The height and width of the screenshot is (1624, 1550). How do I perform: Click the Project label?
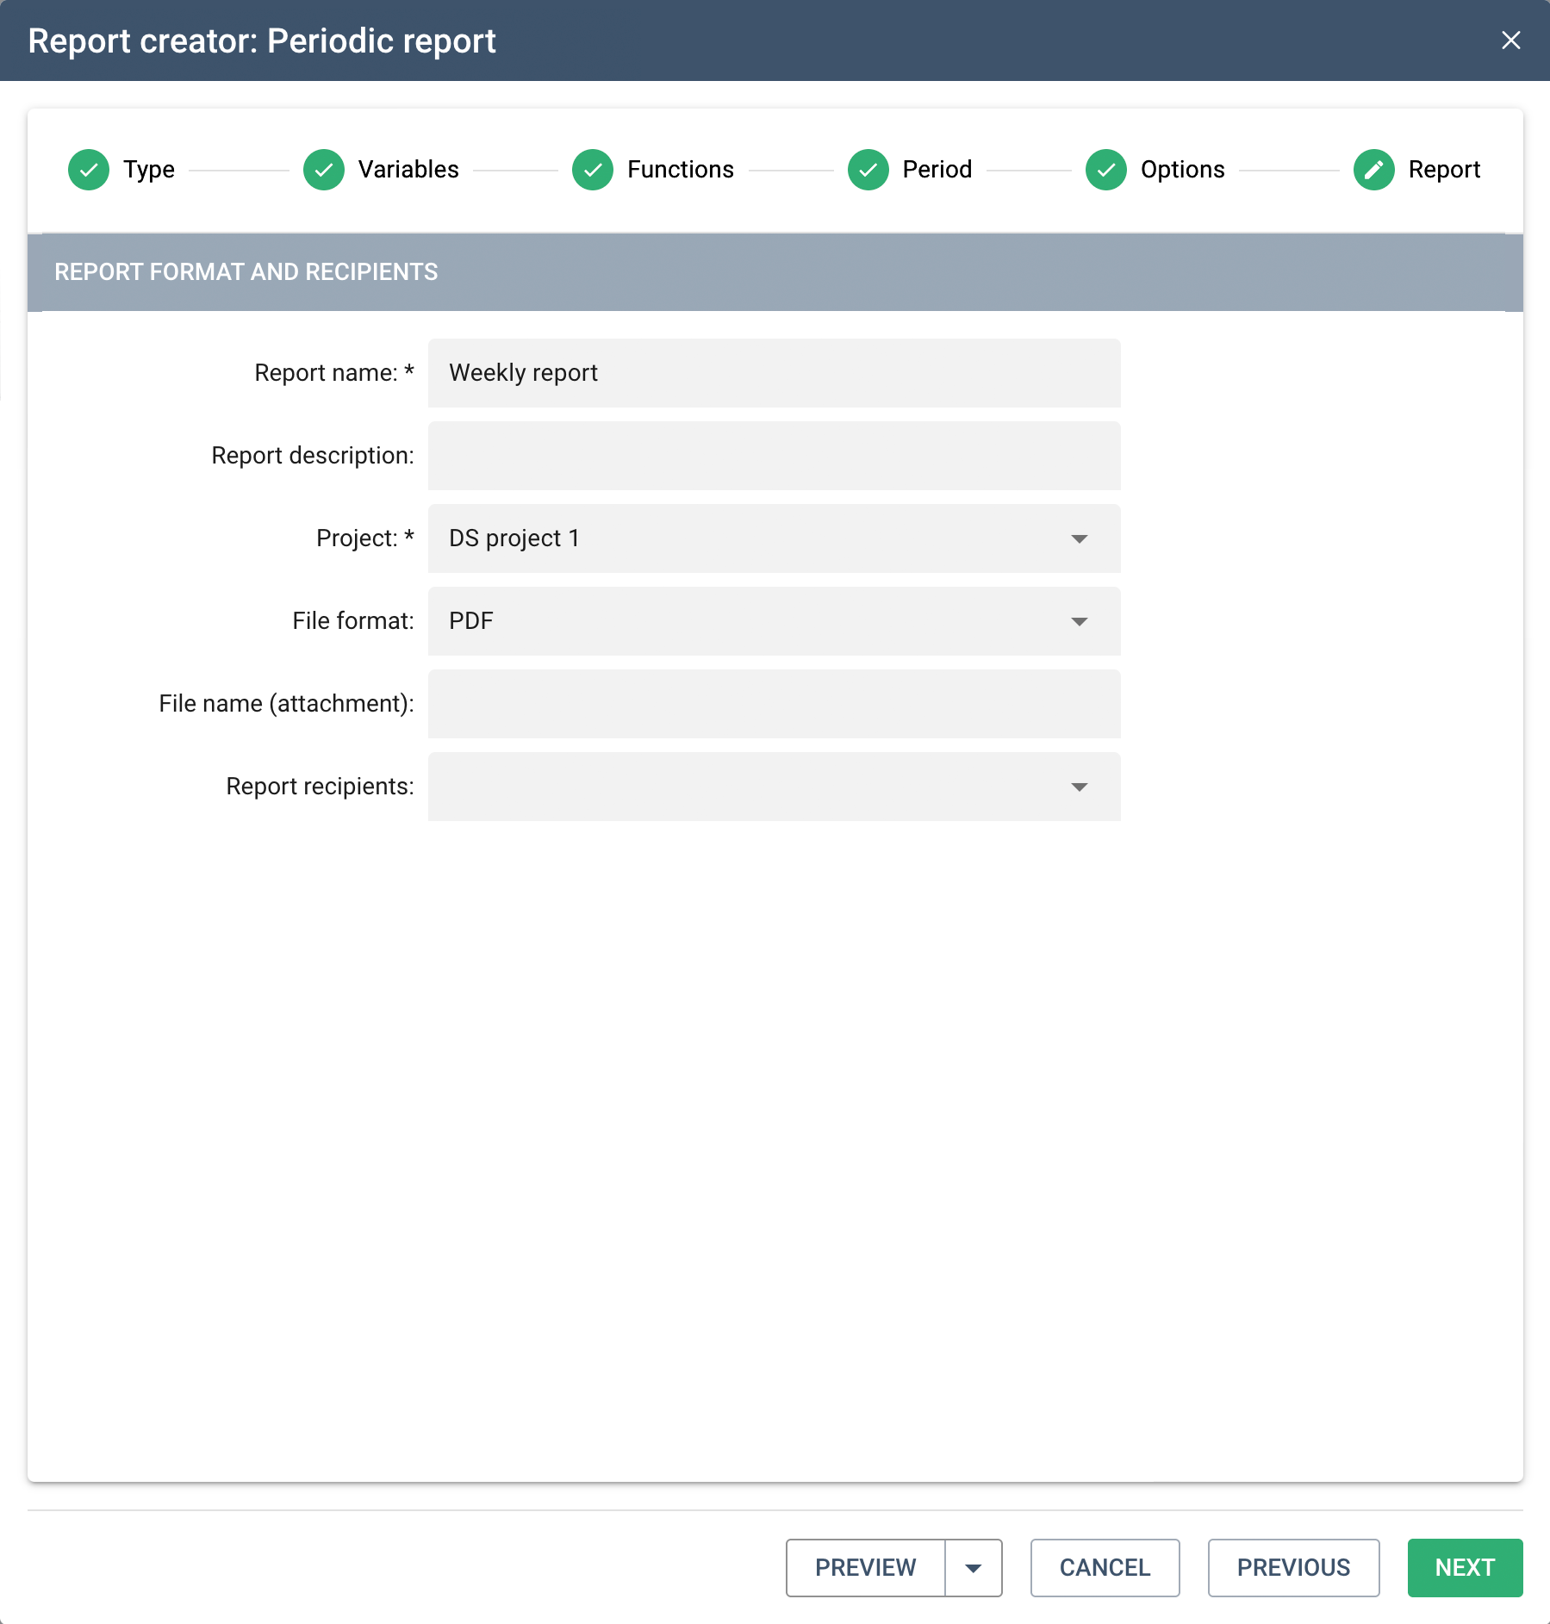click(365, 538)
